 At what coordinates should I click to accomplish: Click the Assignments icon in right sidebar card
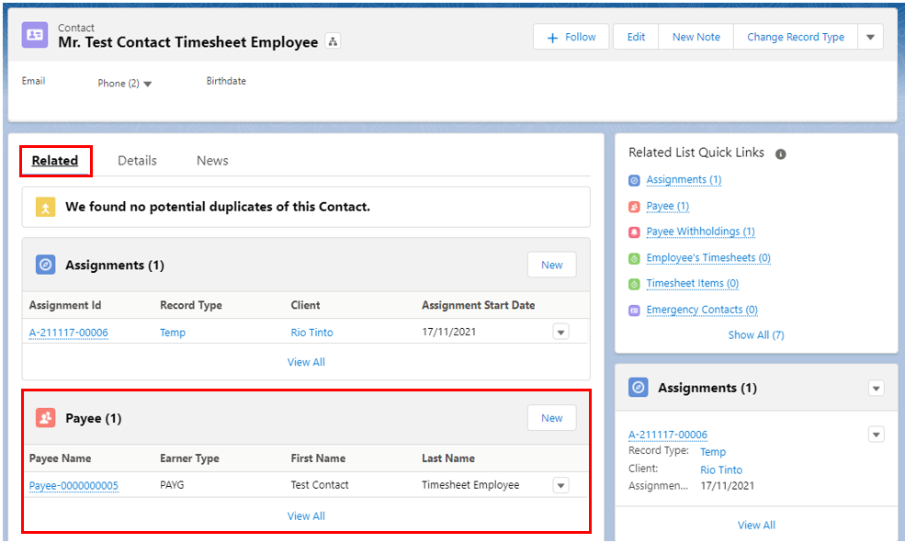point(639,388)
